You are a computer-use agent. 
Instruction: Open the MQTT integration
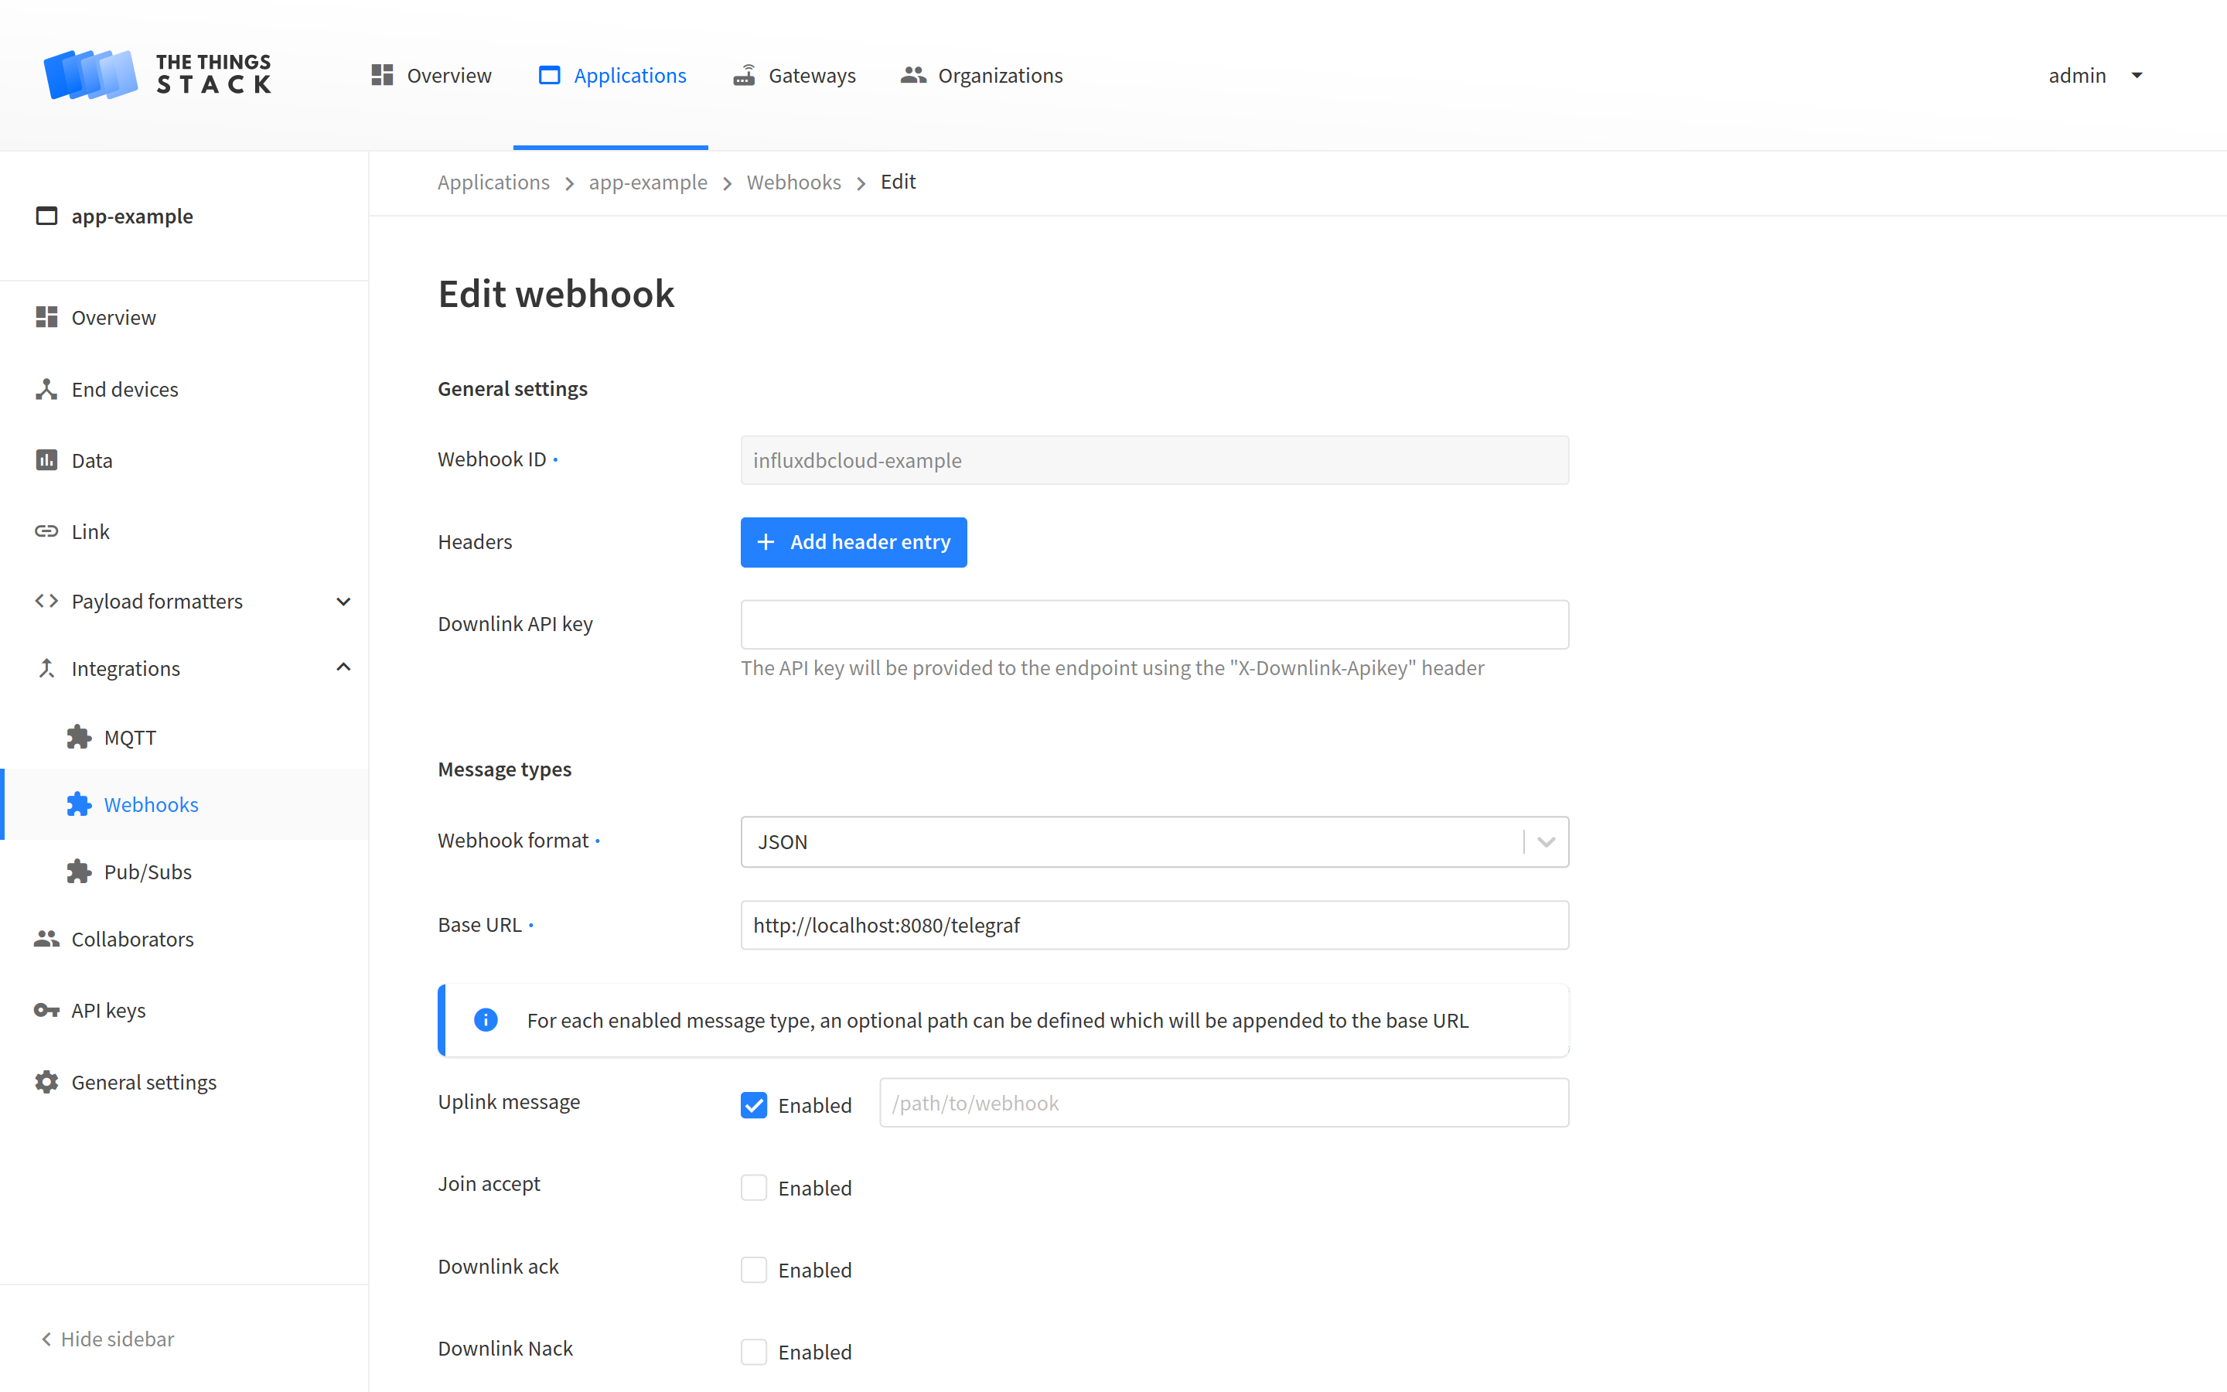point(130,736)
